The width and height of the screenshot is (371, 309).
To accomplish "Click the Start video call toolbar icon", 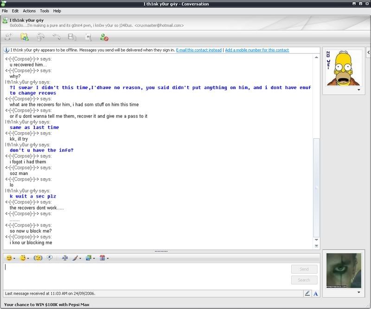I will coord(41,37).
